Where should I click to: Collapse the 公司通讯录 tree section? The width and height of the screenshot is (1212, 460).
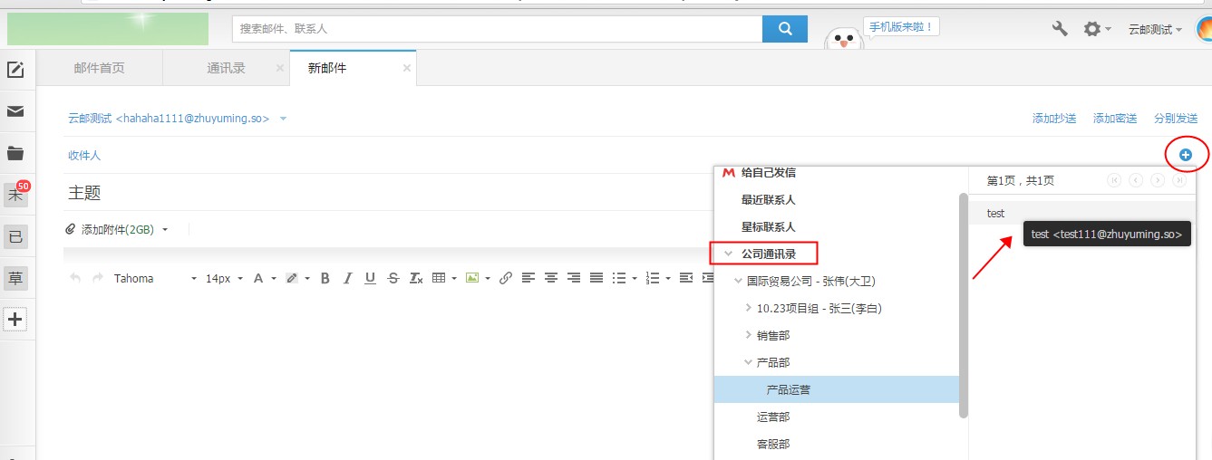click(x=728, y=254)
